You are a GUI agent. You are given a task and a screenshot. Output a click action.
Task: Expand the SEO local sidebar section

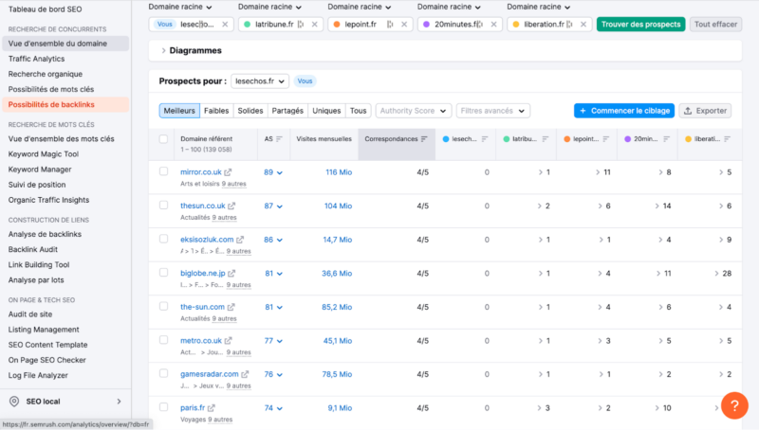[120, 402]
